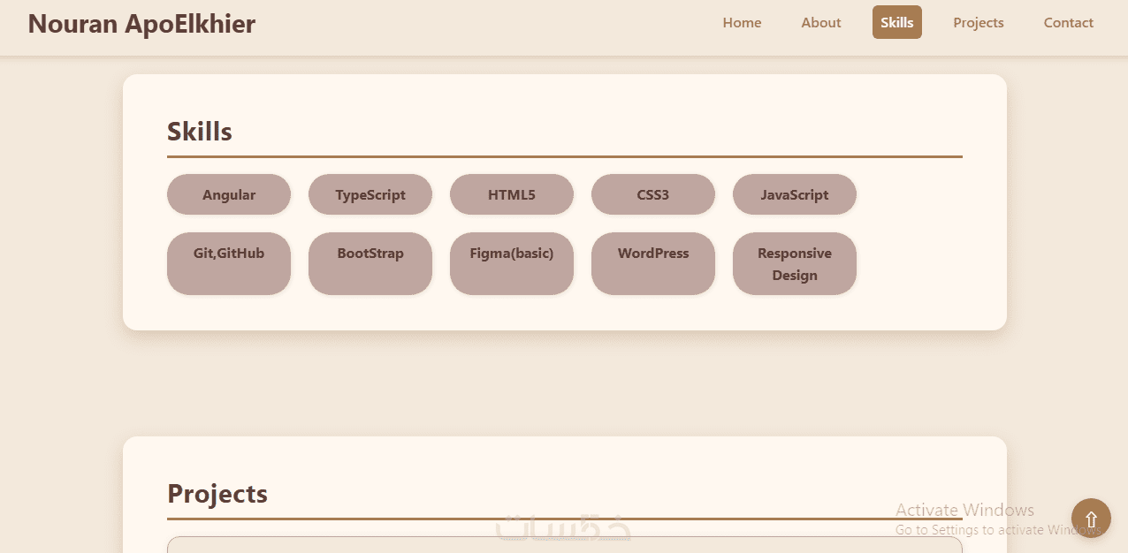
Task: Click the Projects section heading
Action: pos(217,493)
